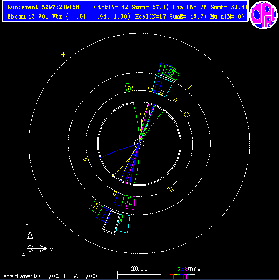Screen dimensions: 279x280
Task: Select the cyan calorimeter tower at top
Action: 163,86
